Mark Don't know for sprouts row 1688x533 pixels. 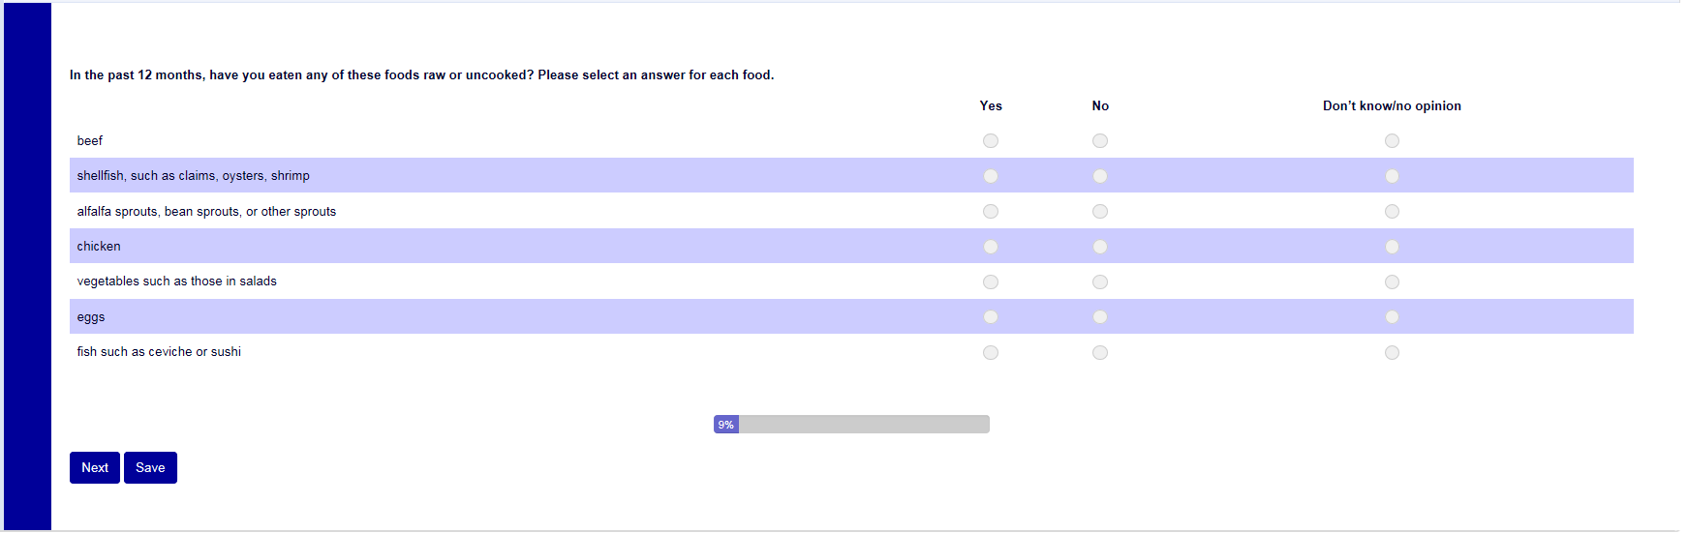click(x=1392, y=212)
